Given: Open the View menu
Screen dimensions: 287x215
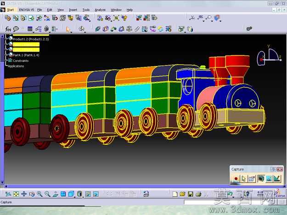Looking at the screenshot, I should pyautogui.click(x=61, y=10).
